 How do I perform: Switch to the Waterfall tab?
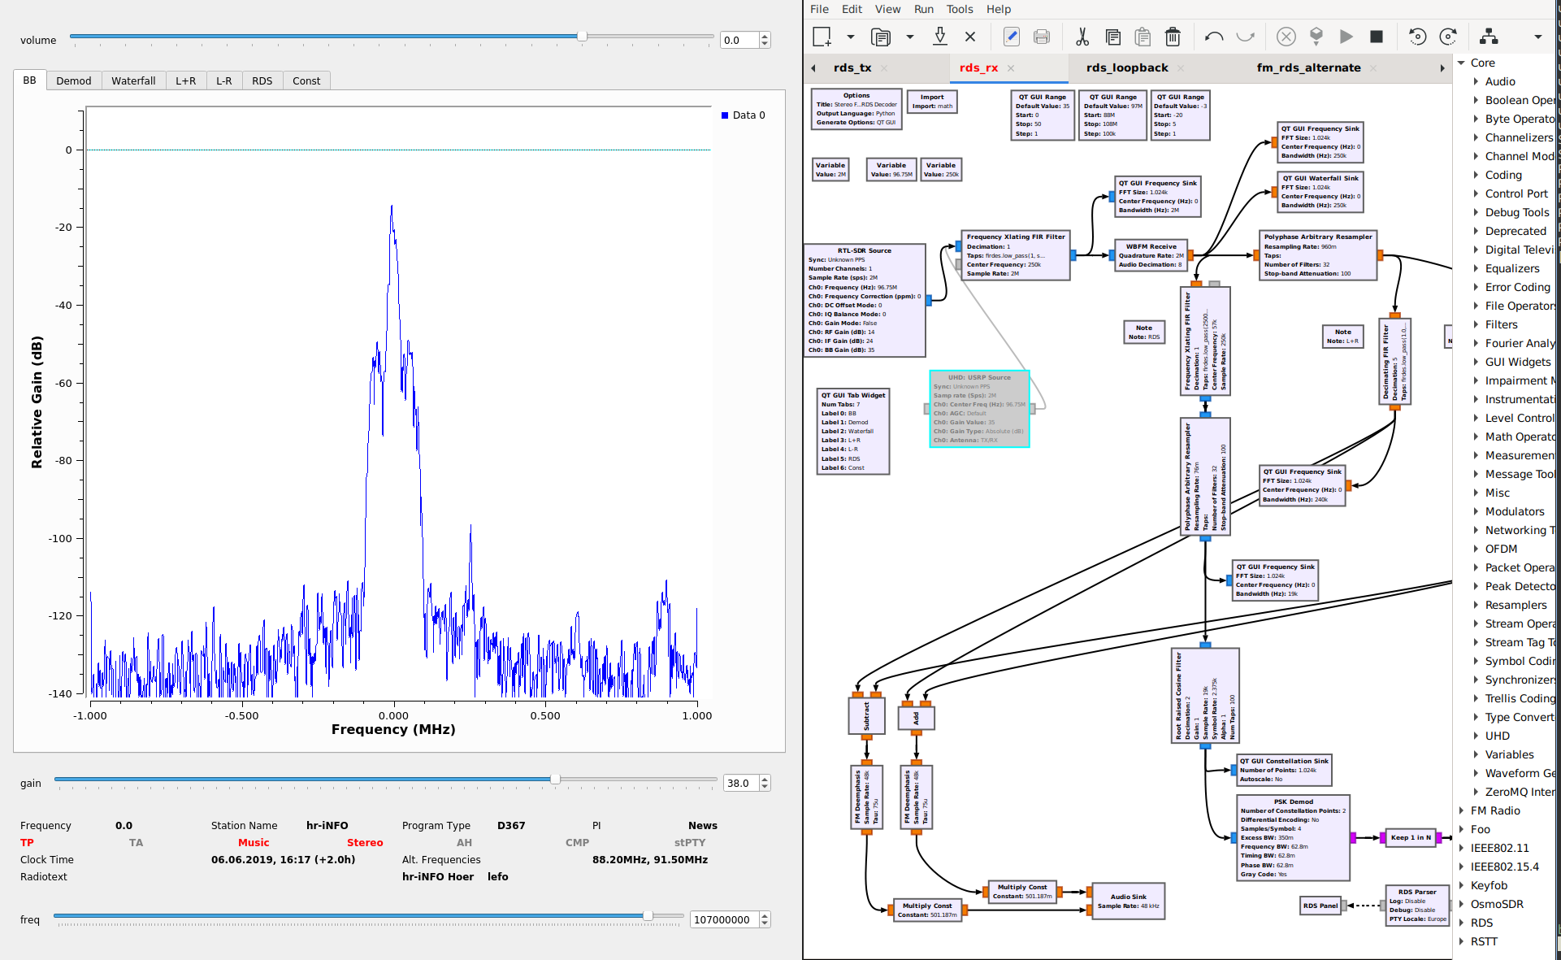tap(133, 80)
